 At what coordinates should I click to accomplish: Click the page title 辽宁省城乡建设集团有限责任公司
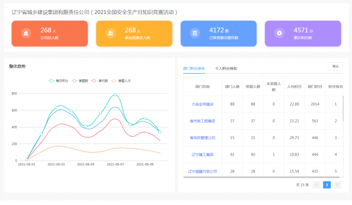51,12
